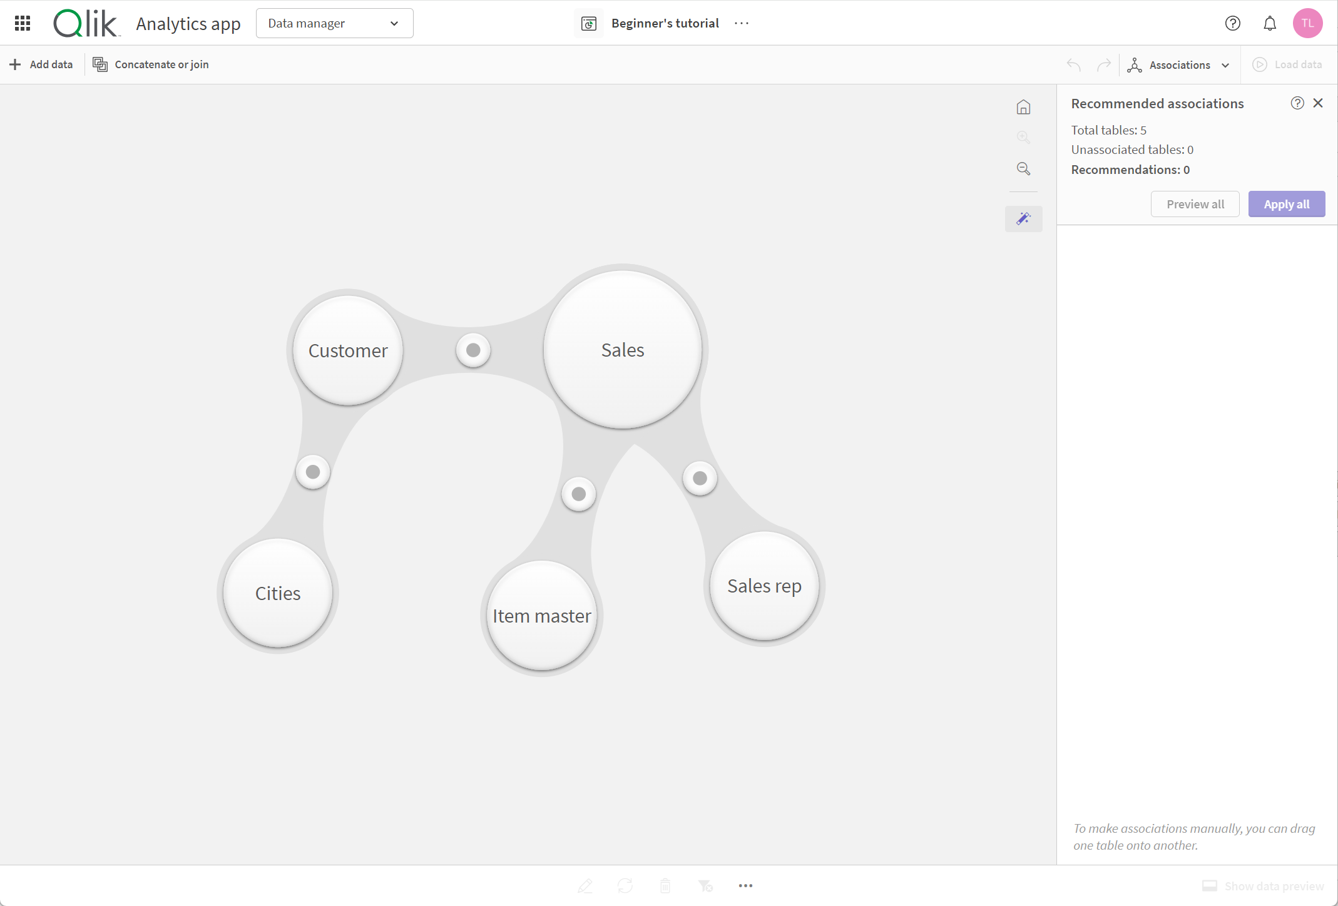Click the Cities table node
The image size is (1338, 906).
pyautogui.click(x=278, y=593)
